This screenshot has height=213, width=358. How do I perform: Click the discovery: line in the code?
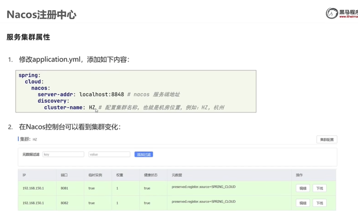(x=54, y=101)
